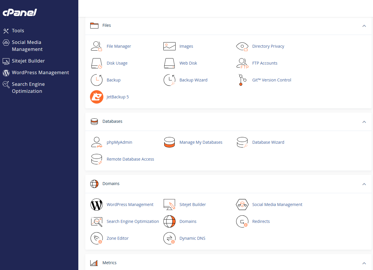Image resolution: width=373 pixels, height=270 pixels.
Task: Click the Backup link text
Action: click(x=114, y=80)
